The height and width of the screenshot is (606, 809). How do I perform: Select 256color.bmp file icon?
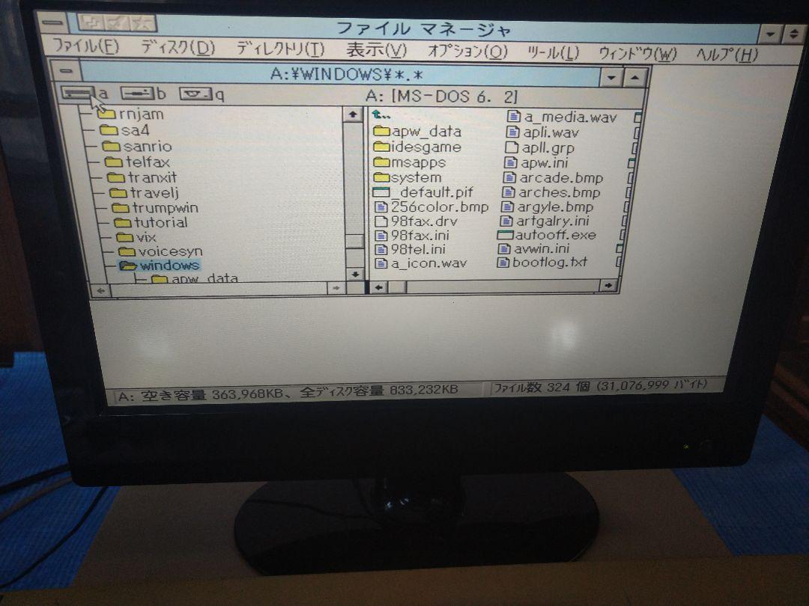click(381, 207)
